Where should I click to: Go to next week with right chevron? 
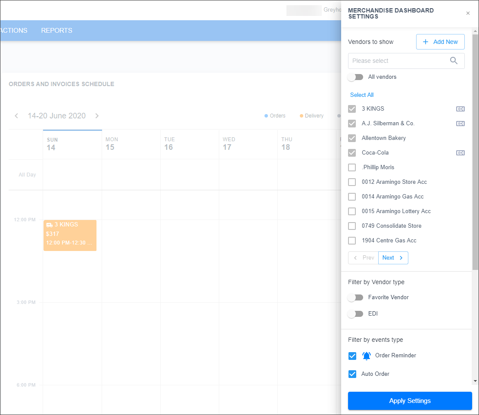coord(97,116)
